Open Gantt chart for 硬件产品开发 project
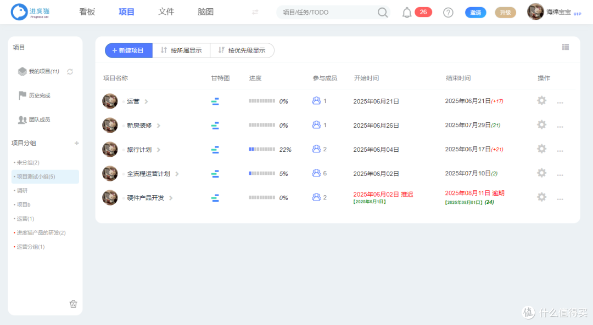The height and width of the screenshot is (325, 593). click(215, 198)
